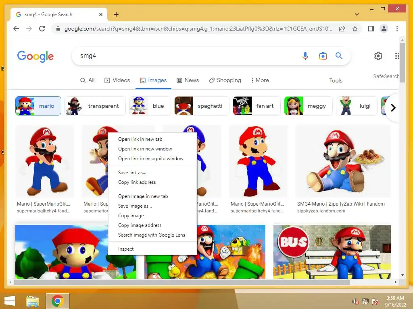This screenshot has width=413, height=309.
Task: Open the Action Center flag icon
Action: 375,301
